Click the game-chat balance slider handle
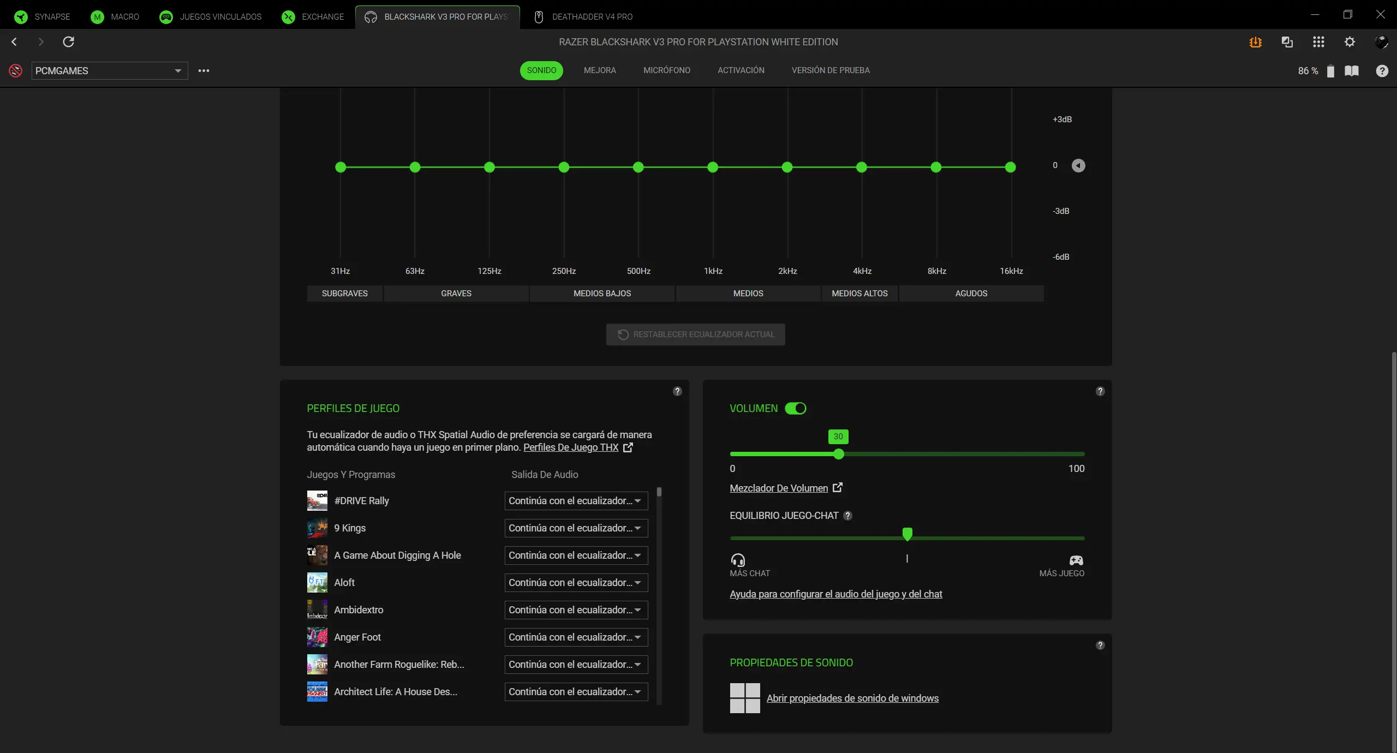Image resolution: width=1397 pixels, height=753 pixels. tap(907, 534)
